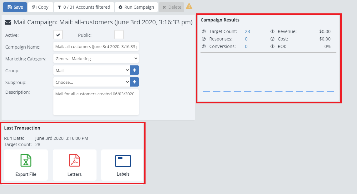
Task: Open the Marketing Category dropdown
Action: [96, 59]
